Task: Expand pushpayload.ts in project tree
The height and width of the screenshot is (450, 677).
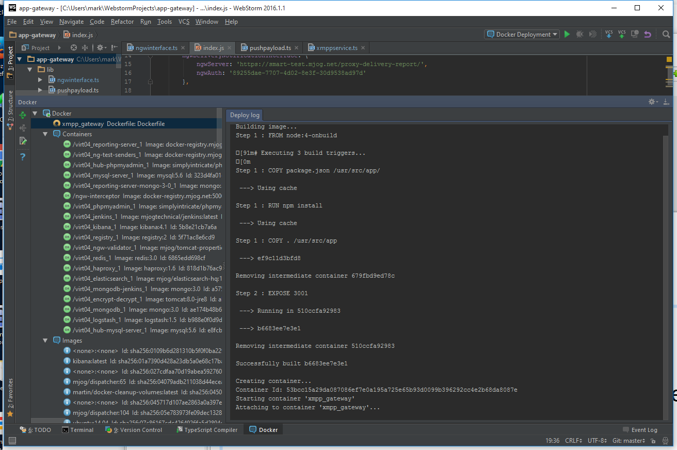Action: pos(40,90)
